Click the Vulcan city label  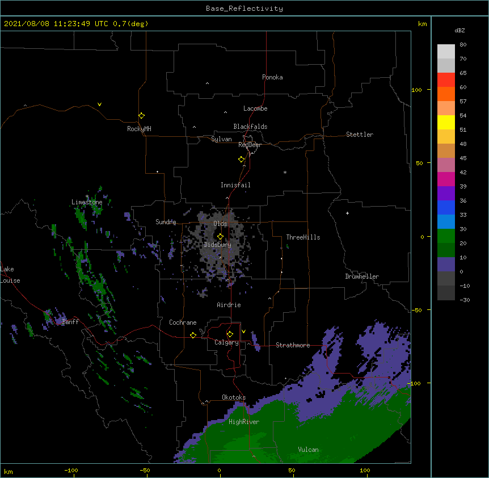click(308, 450)
